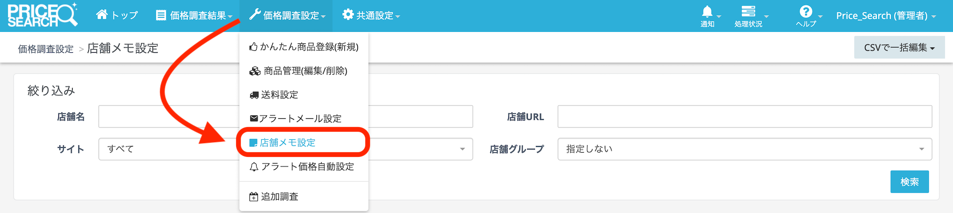Click the 店舗URL input field
953x213 pixels.
click(x=744, y=116)
